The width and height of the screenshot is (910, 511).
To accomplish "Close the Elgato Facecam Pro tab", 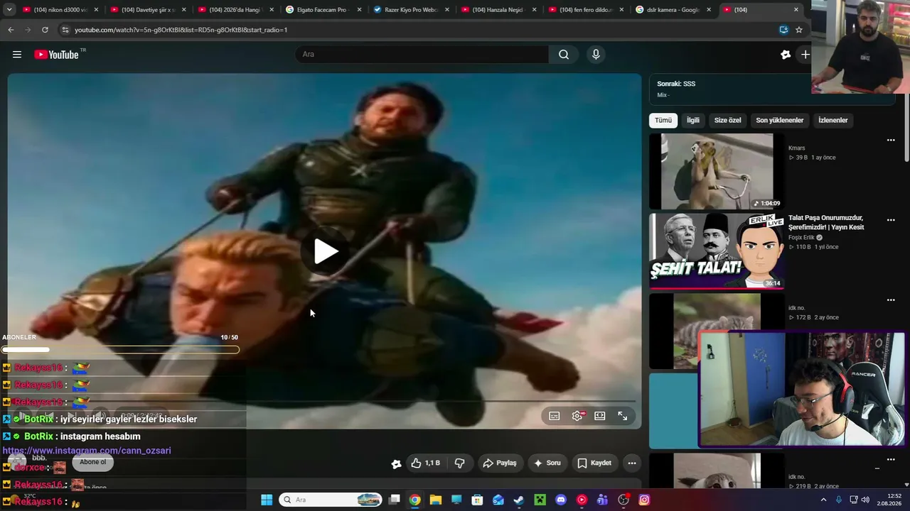I will click(359, 10).
